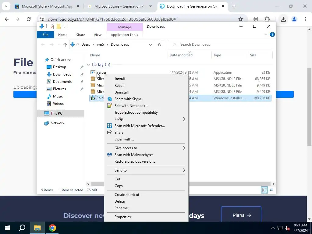Switch to Details view icon in status bar
312x234 pixels.
pos(264,190)
